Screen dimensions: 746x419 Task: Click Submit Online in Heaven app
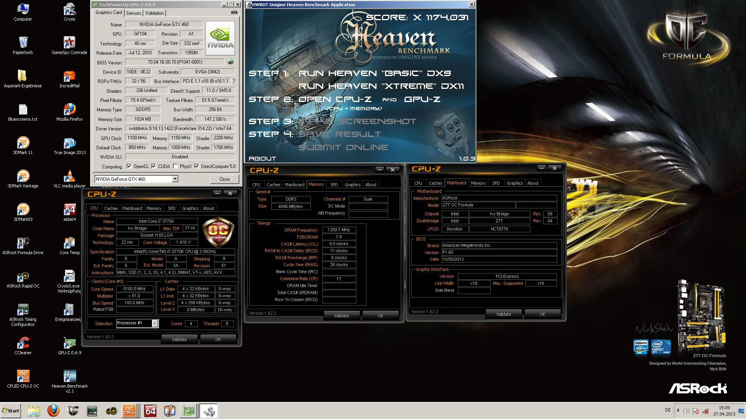[x=343, y=147]
